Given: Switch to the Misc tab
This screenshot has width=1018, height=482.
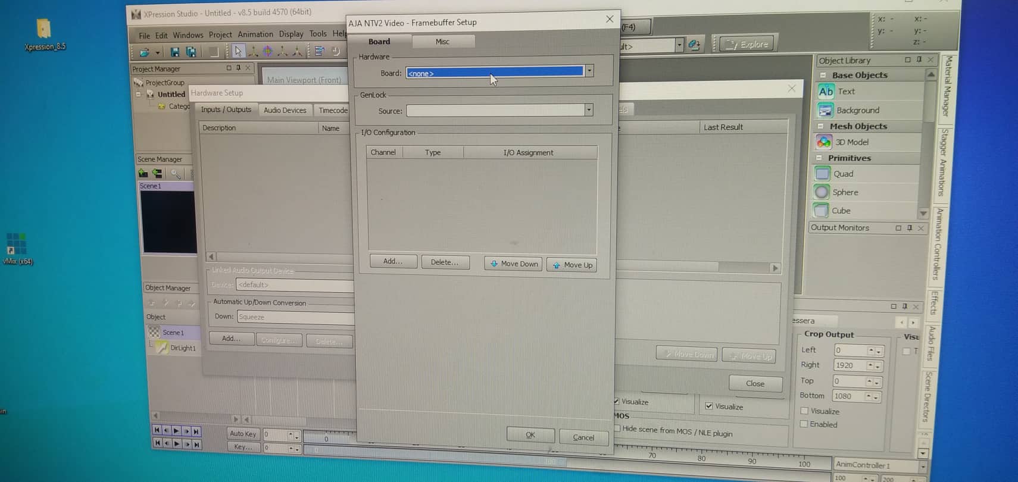Looking at the screenshot, I should [x=442, y=42].
